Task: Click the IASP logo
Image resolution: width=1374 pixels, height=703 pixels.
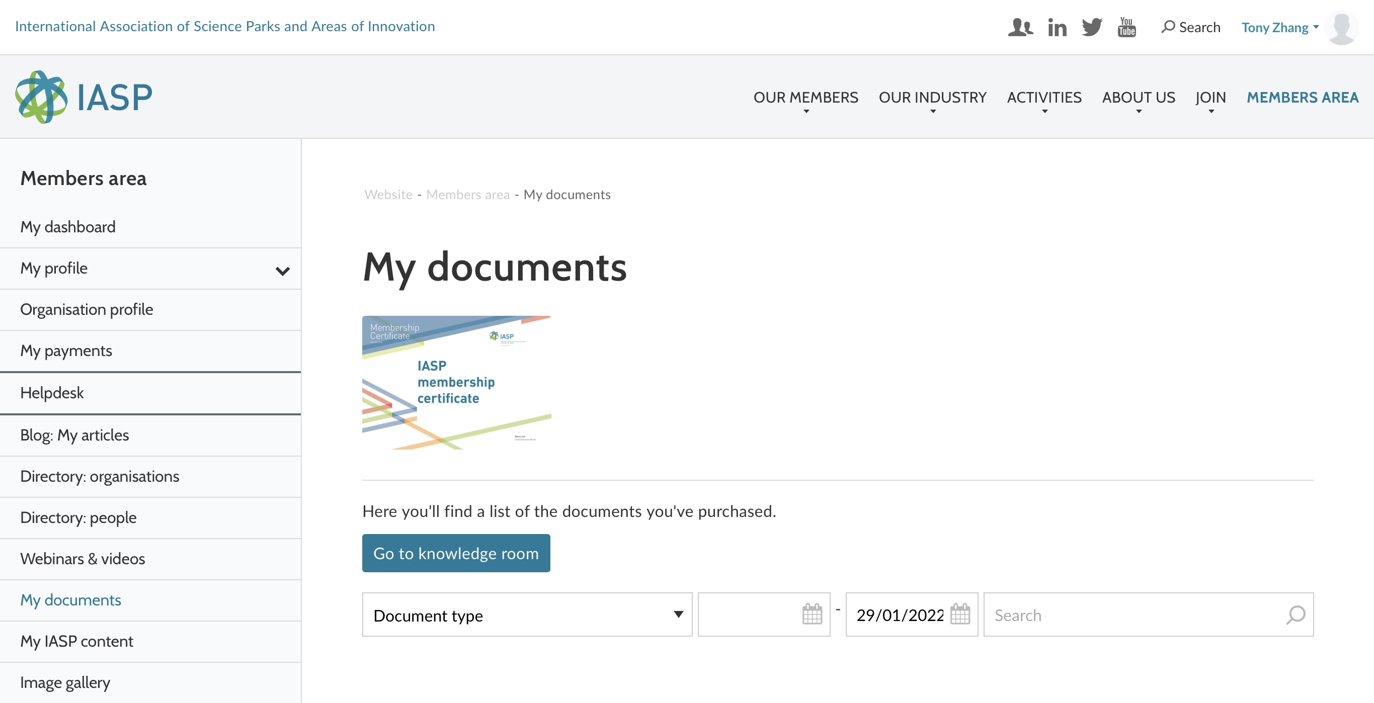Action: coord(84,97)
